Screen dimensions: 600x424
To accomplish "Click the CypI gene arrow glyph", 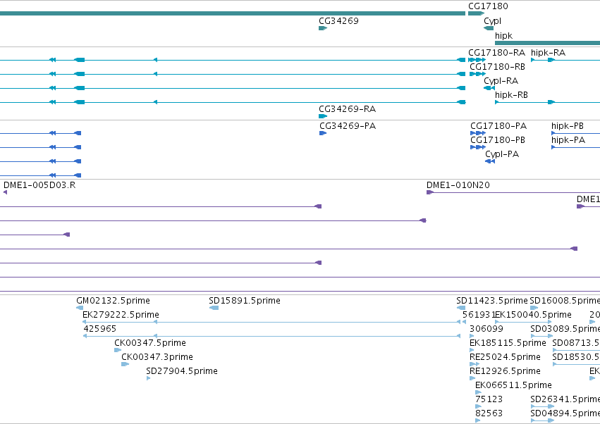I will pyautogui.click(x=489, y=28).
